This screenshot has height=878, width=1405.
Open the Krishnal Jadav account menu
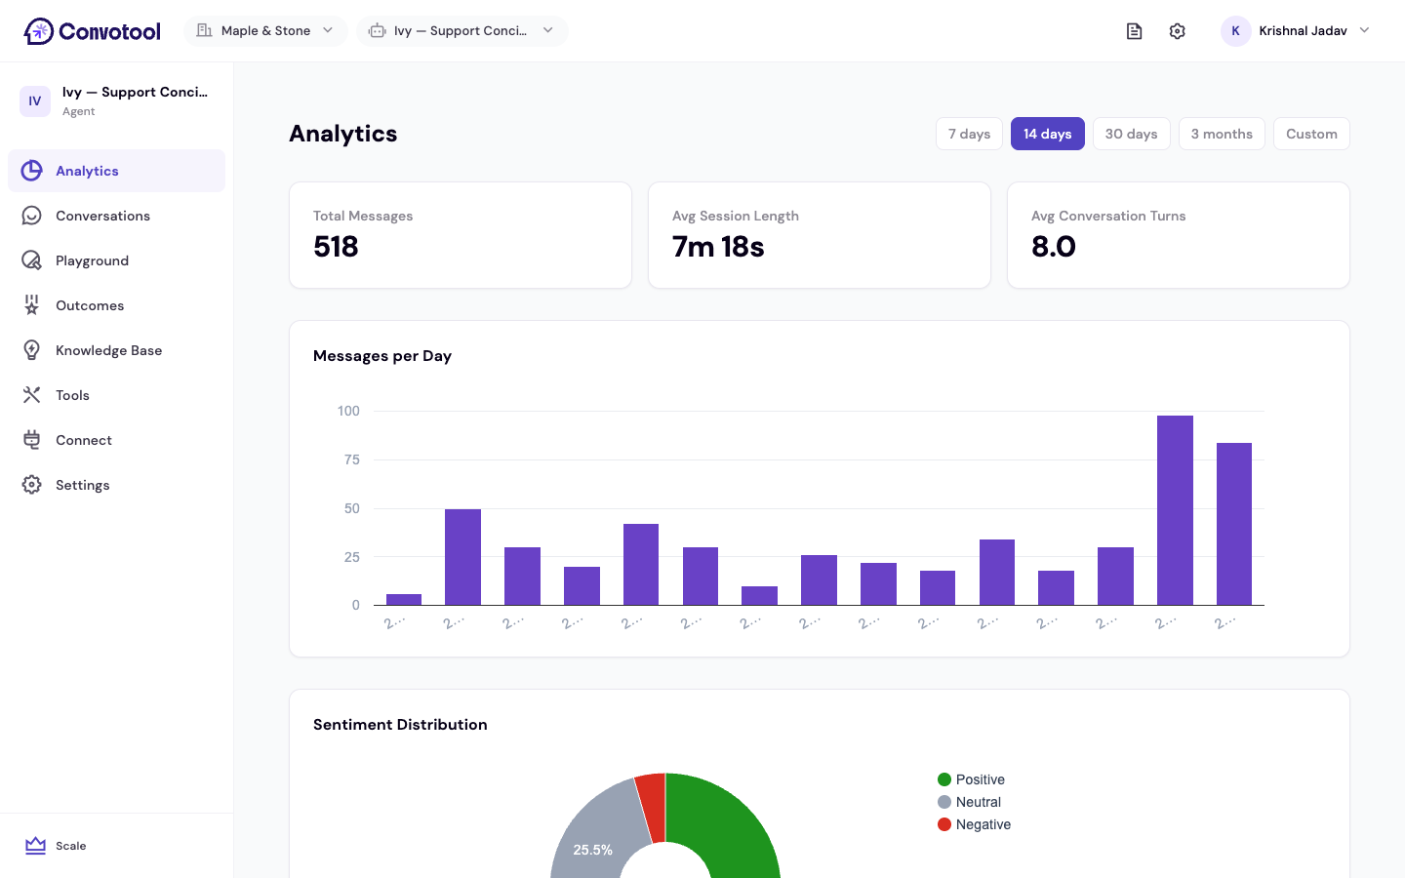coord(1296,31)
